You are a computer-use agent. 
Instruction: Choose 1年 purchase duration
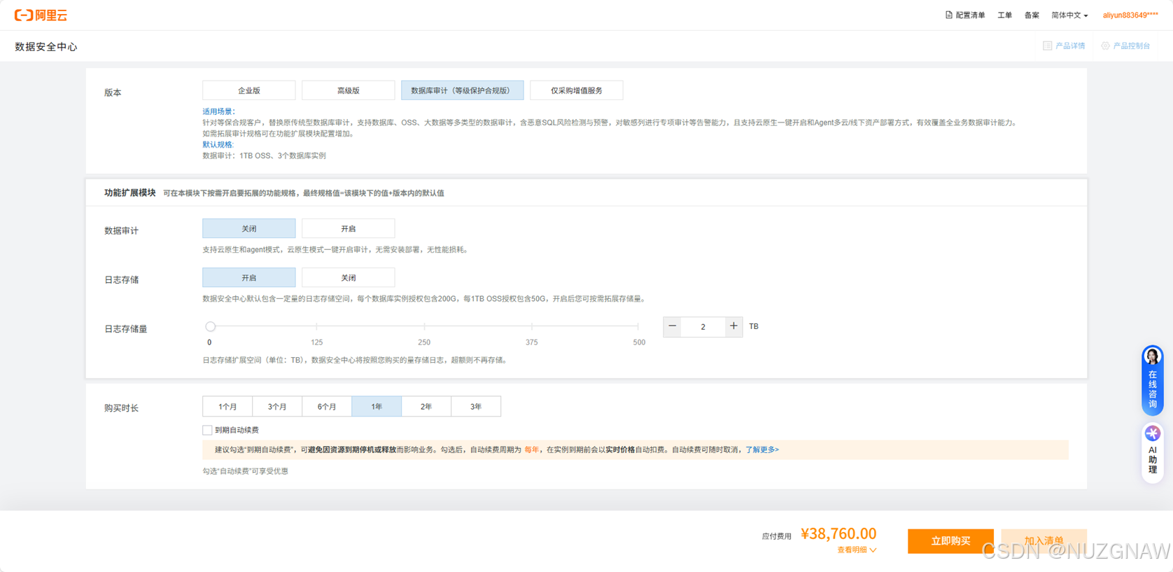(x=377, y=406)
